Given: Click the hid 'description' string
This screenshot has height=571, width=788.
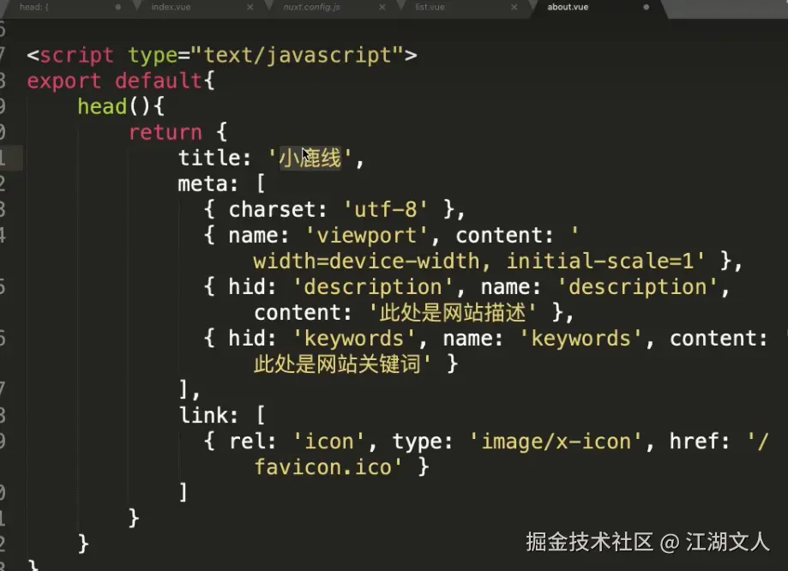Looking at the screenshot, I should 373,287.
